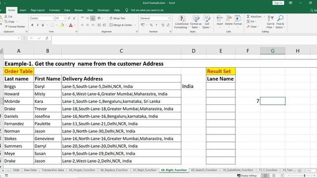317x178 pixels.
Task: Insert cells using the Insert button
Action: pyautogui.click(x=219, y=21)
